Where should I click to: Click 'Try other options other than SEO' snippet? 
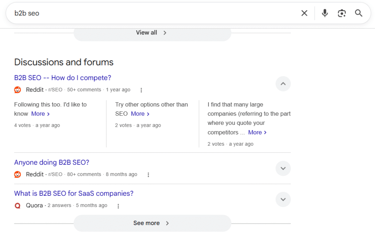point(151,109)
